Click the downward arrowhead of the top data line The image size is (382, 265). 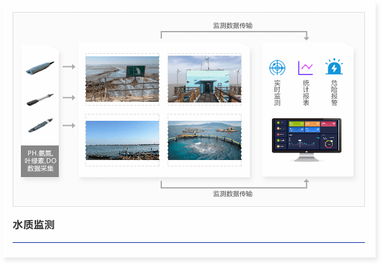pos(307,38)
